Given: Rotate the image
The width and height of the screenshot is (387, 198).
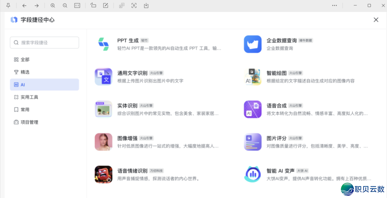Looking at the screenshot, I should (x=93, y=5).
